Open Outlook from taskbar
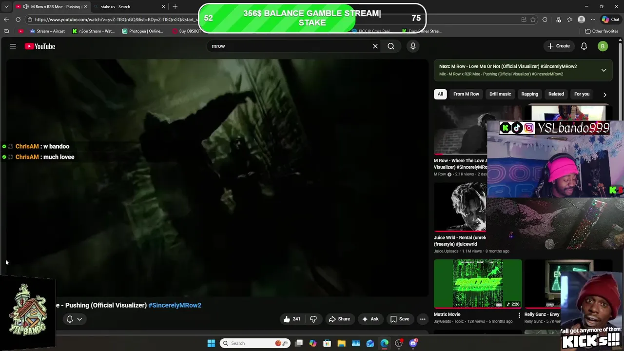Screen dimensions: 624x351 [370, 343]
